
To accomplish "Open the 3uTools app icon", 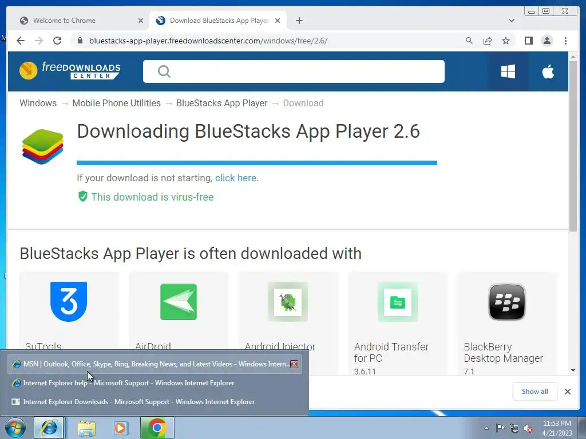I will click(69, 302).
